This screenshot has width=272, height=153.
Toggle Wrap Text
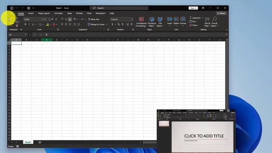[x=94, y=19]
